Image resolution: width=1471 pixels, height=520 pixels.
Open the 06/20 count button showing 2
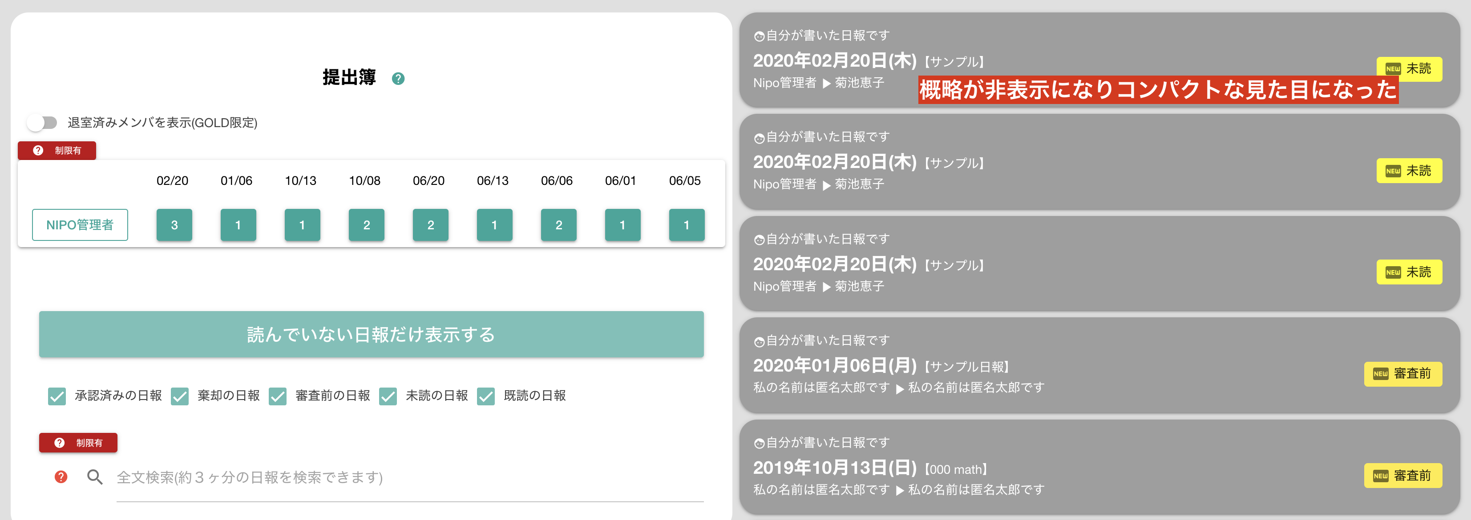tap(430, 224)
